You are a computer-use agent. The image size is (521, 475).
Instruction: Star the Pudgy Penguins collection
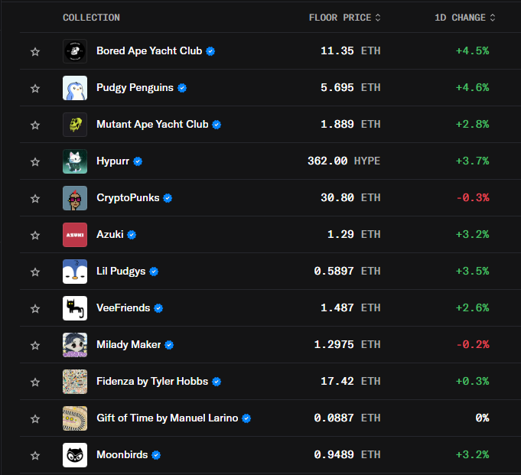click(x=35, y=89)
